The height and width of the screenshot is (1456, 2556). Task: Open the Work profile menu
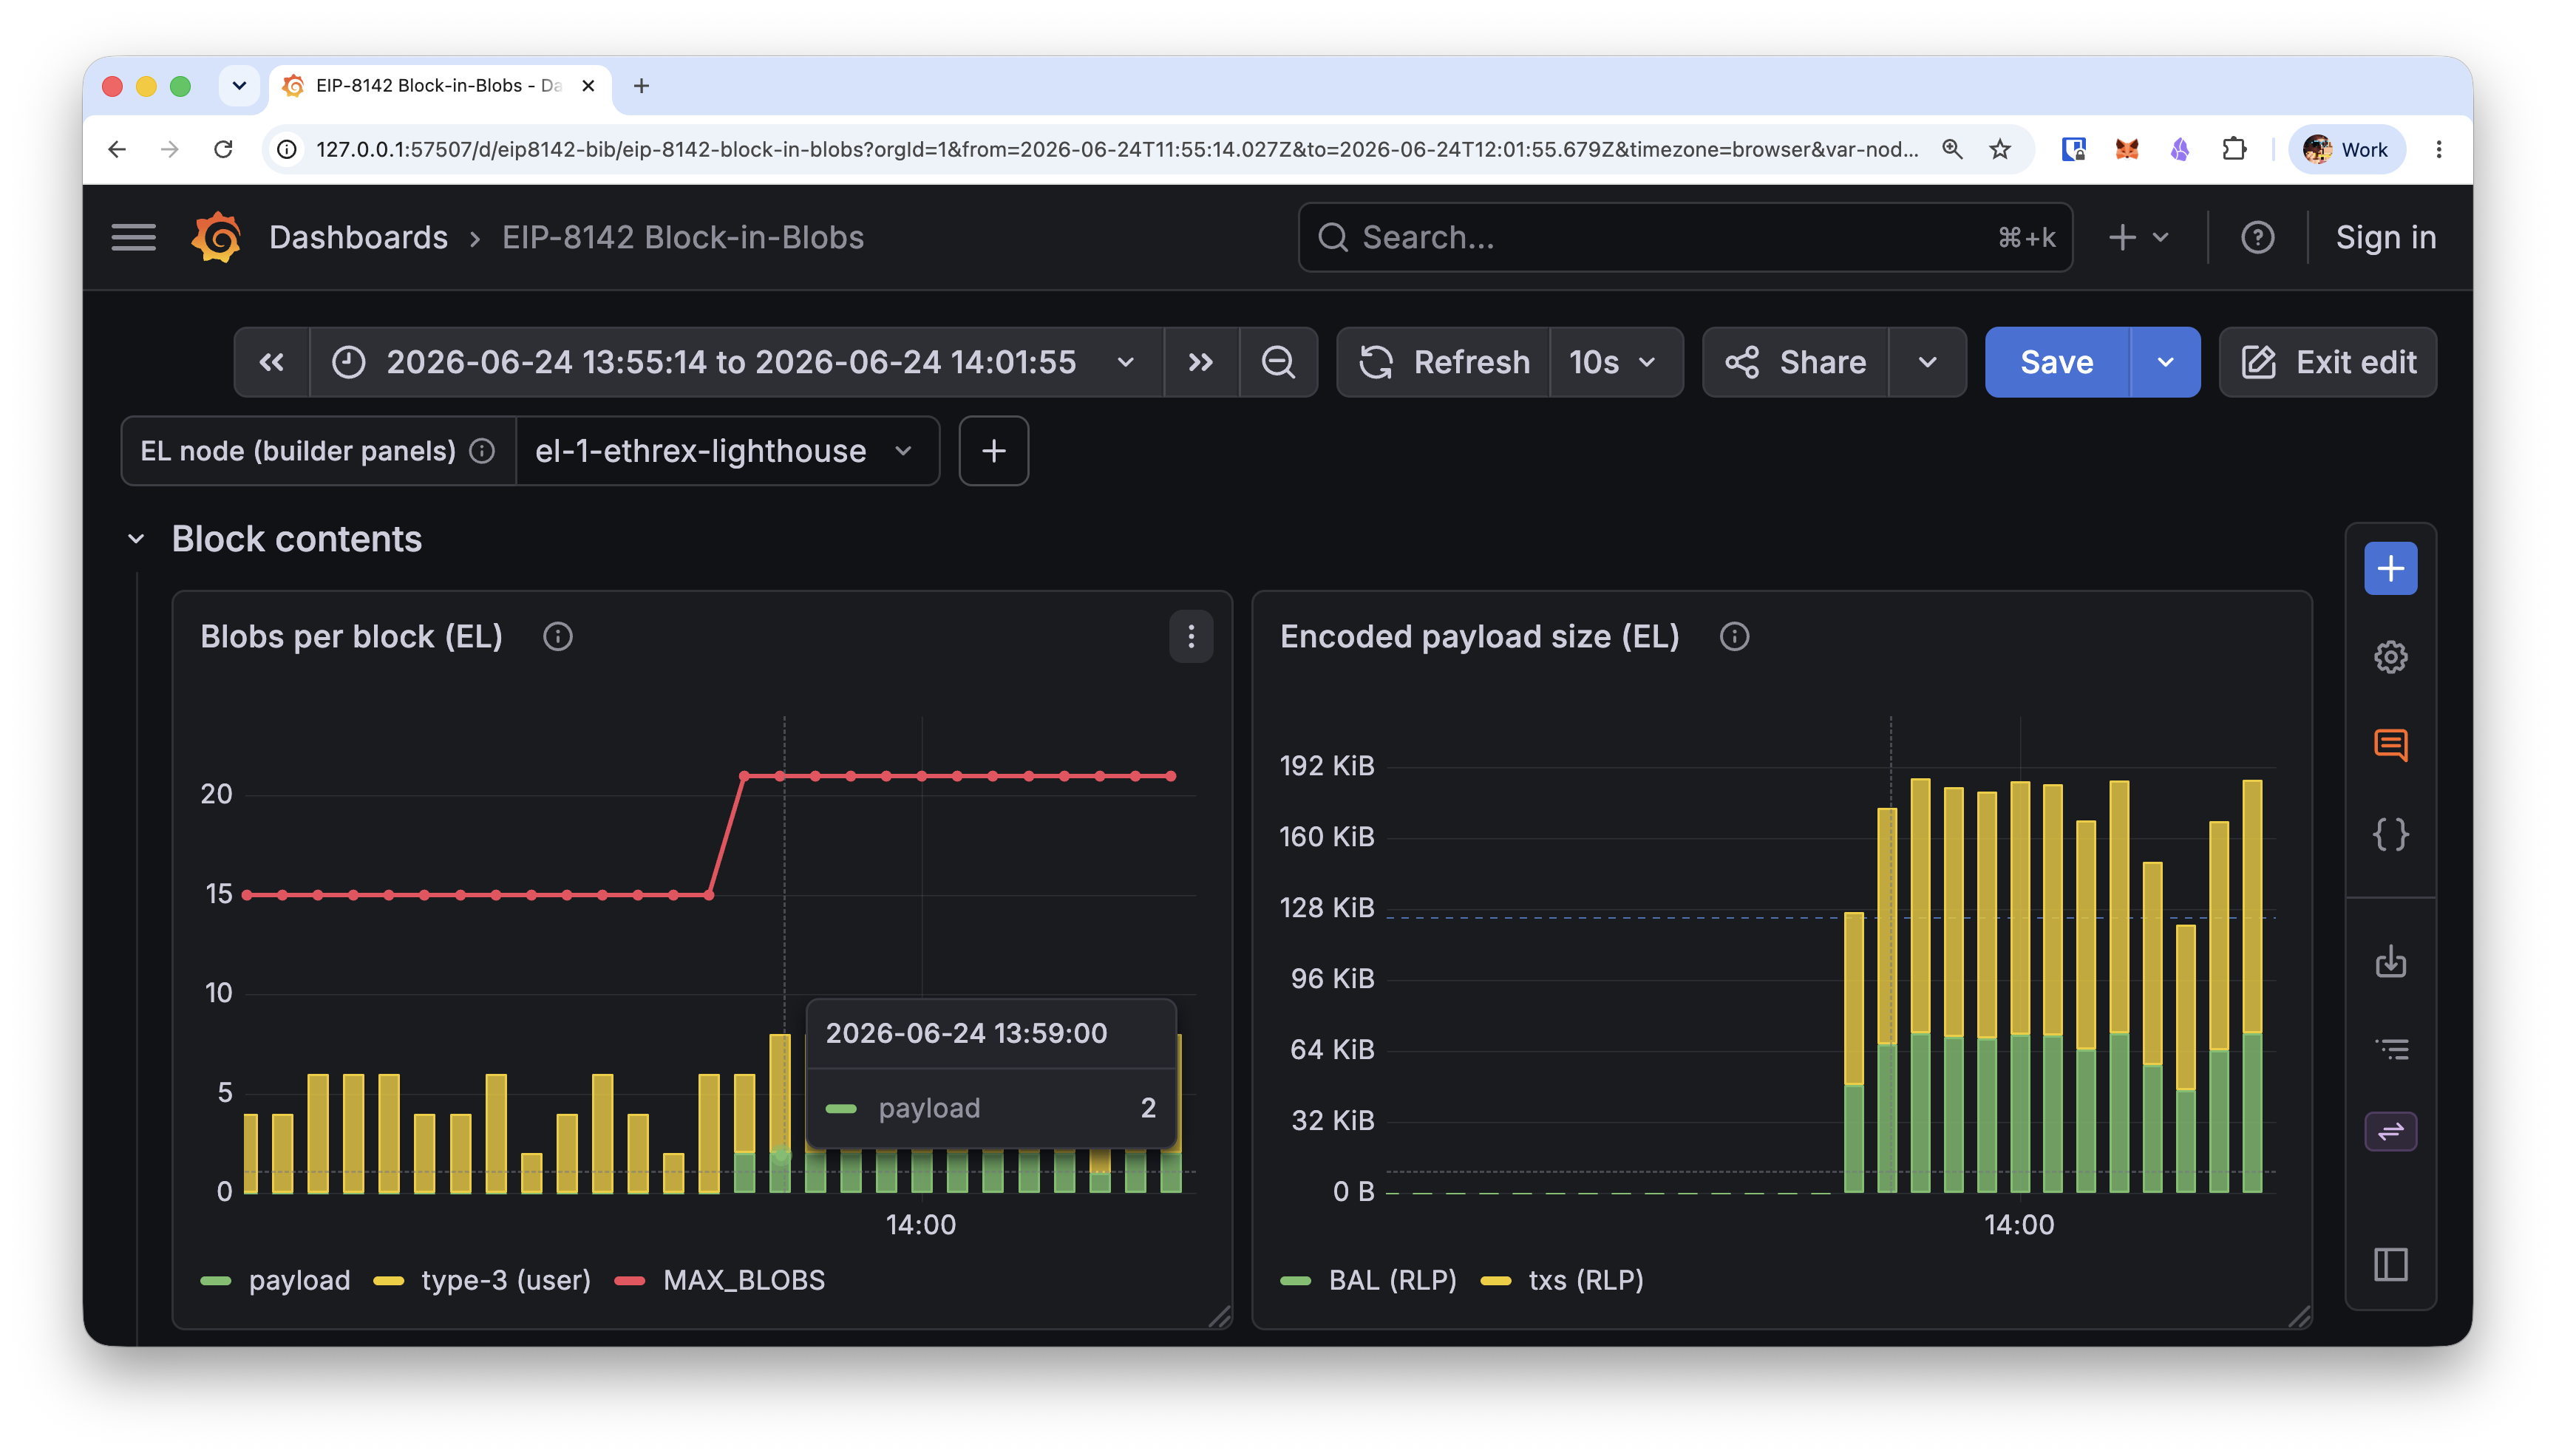click(x=2346, y=149)
